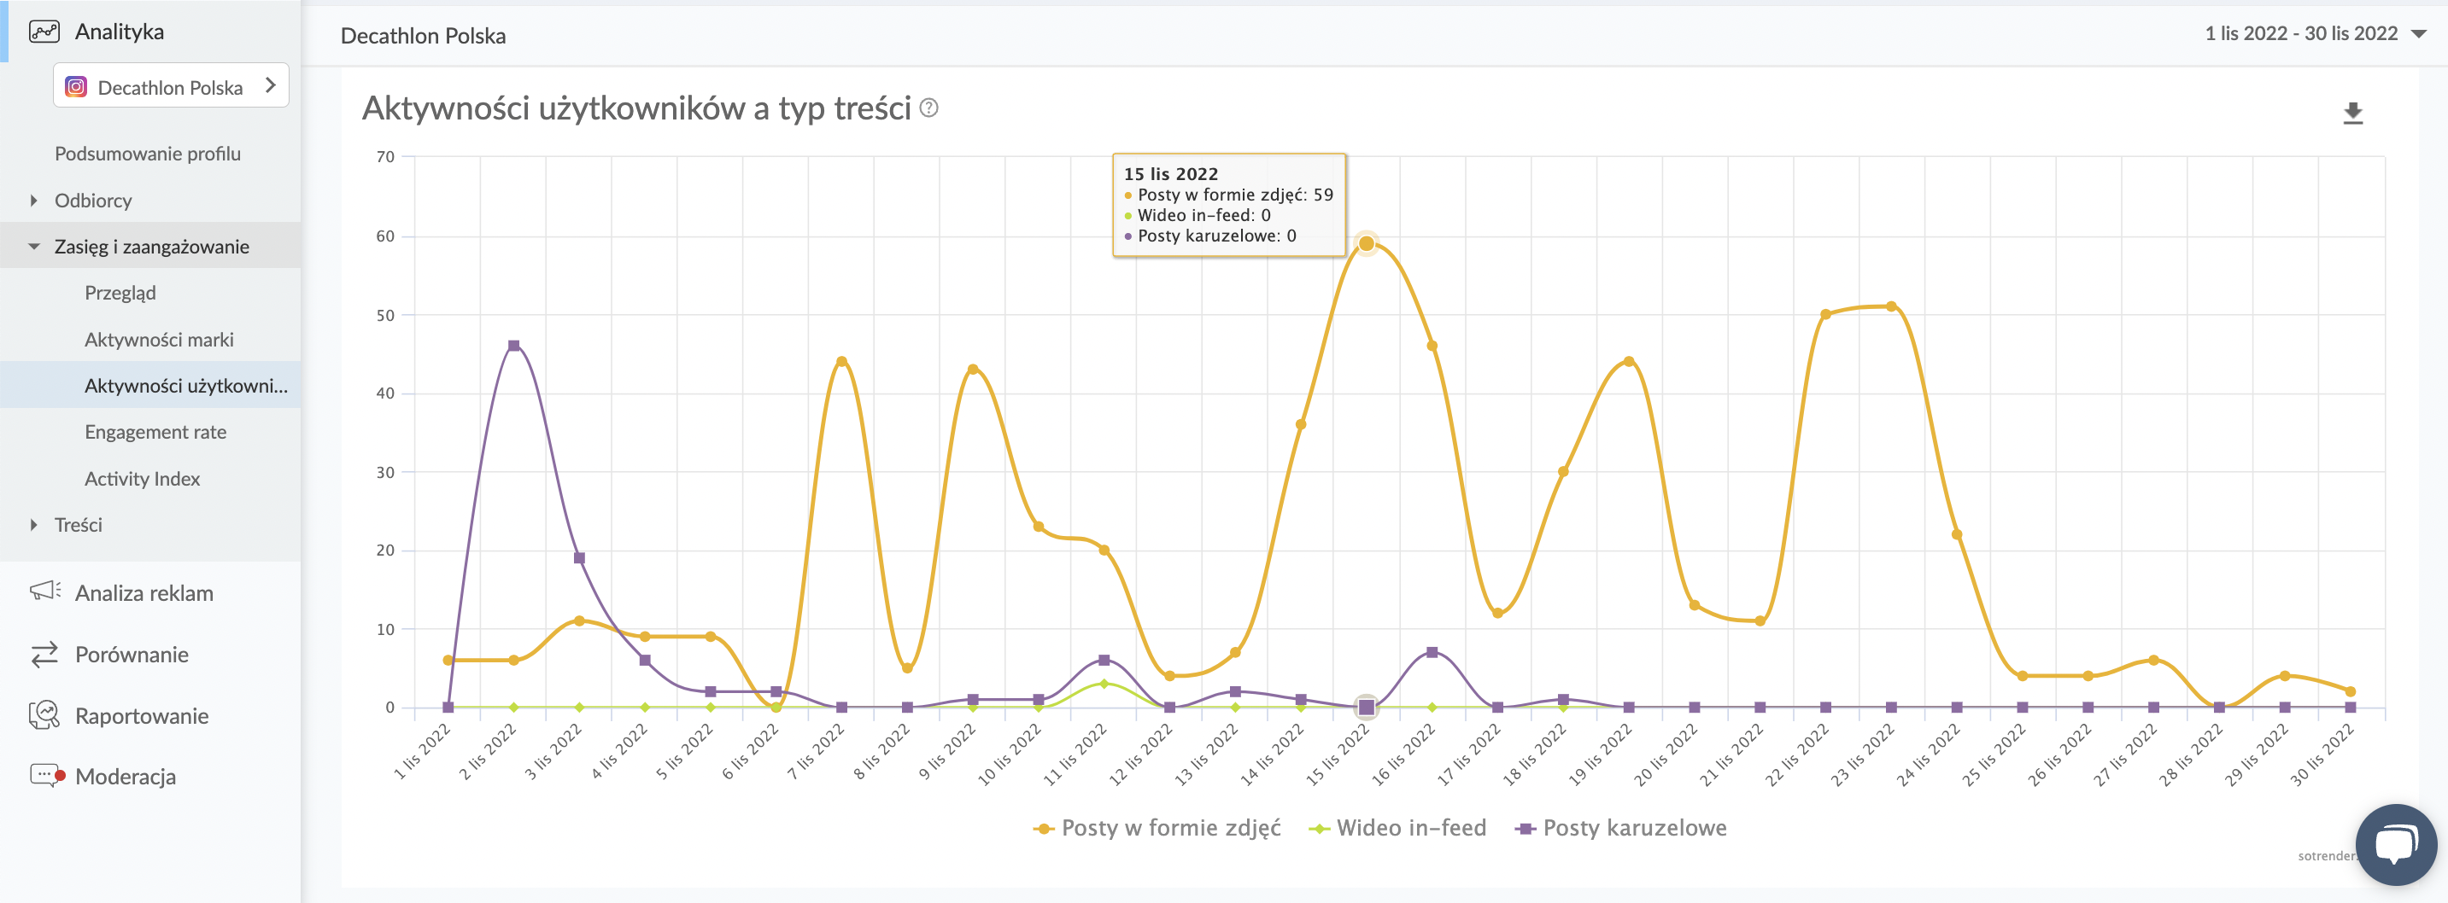This screenshot has height=903, width=2448.
Task: Click the Analiza reklam megaphone icon
Action: tap(44, 591)
